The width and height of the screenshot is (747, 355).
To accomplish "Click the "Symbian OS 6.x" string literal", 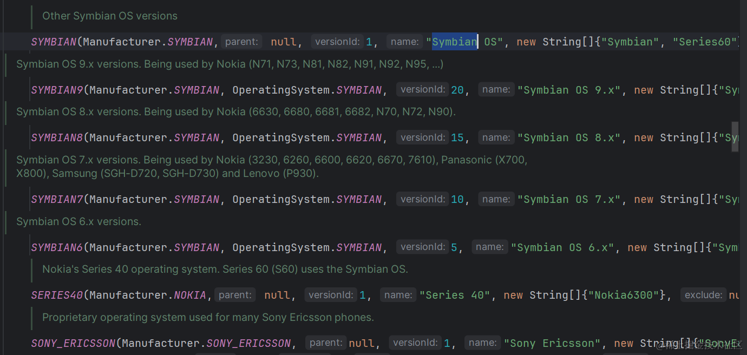I will point(562,247).
